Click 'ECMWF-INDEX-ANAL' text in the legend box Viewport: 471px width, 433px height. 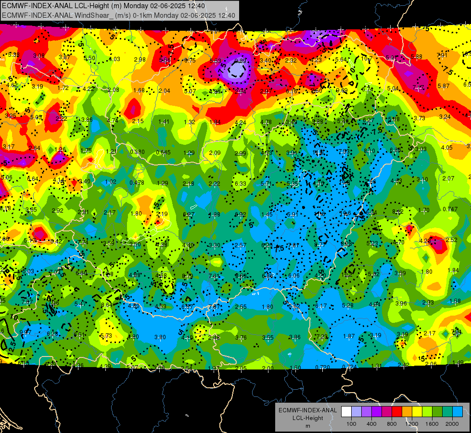[x=307, y=410]
